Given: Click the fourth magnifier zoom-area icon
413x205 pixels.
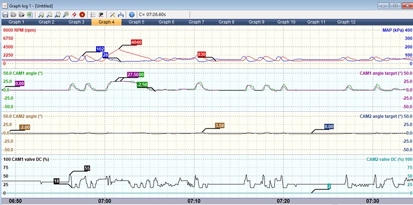Looking at the screenshot, I should [x=66, y=14].
